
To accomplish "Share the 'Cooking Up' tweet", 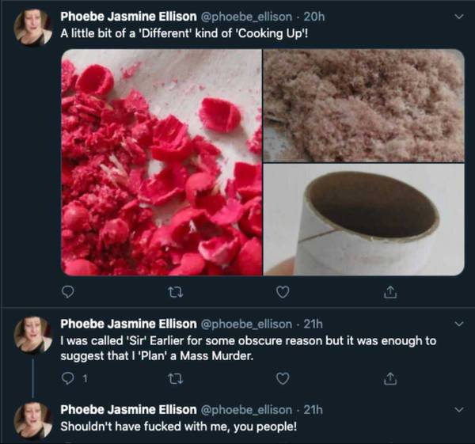I will click(389, 293).
